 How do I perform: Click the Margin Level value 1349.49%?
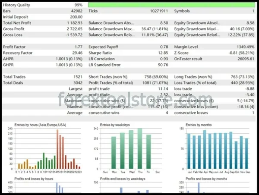246,47
